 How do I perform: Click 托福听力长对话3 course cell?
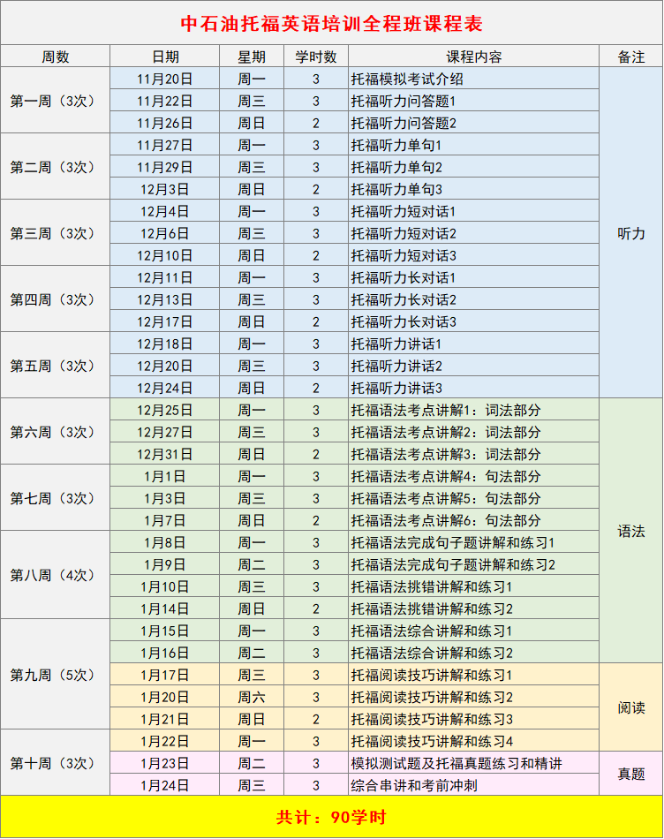pos(473,321)
